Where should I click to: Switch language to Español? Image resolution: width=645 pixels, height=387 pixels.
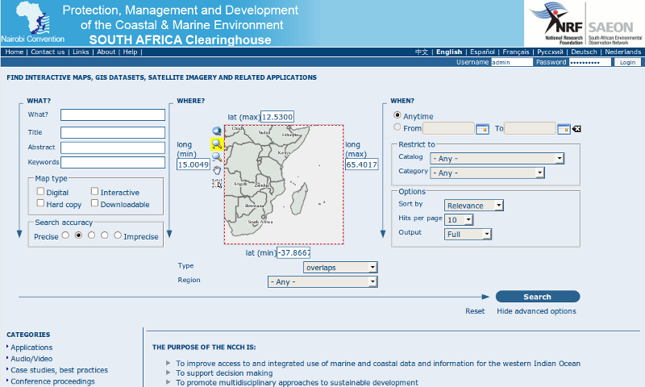(482, 52)
